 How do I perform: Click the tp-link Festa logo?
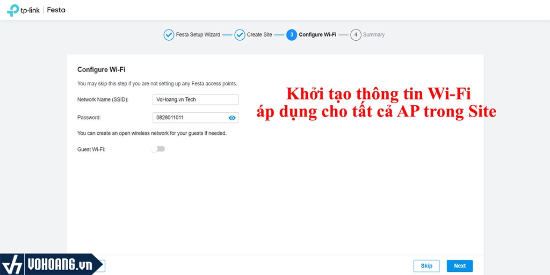(x=36, y=10)
